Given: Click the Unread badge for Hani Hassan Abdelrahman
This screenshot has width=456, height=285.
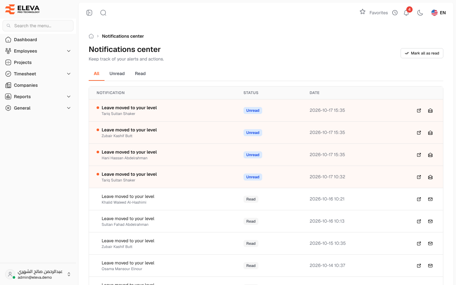Looking at the screenshot, I should pyautogui.click(x=253, y=155).
